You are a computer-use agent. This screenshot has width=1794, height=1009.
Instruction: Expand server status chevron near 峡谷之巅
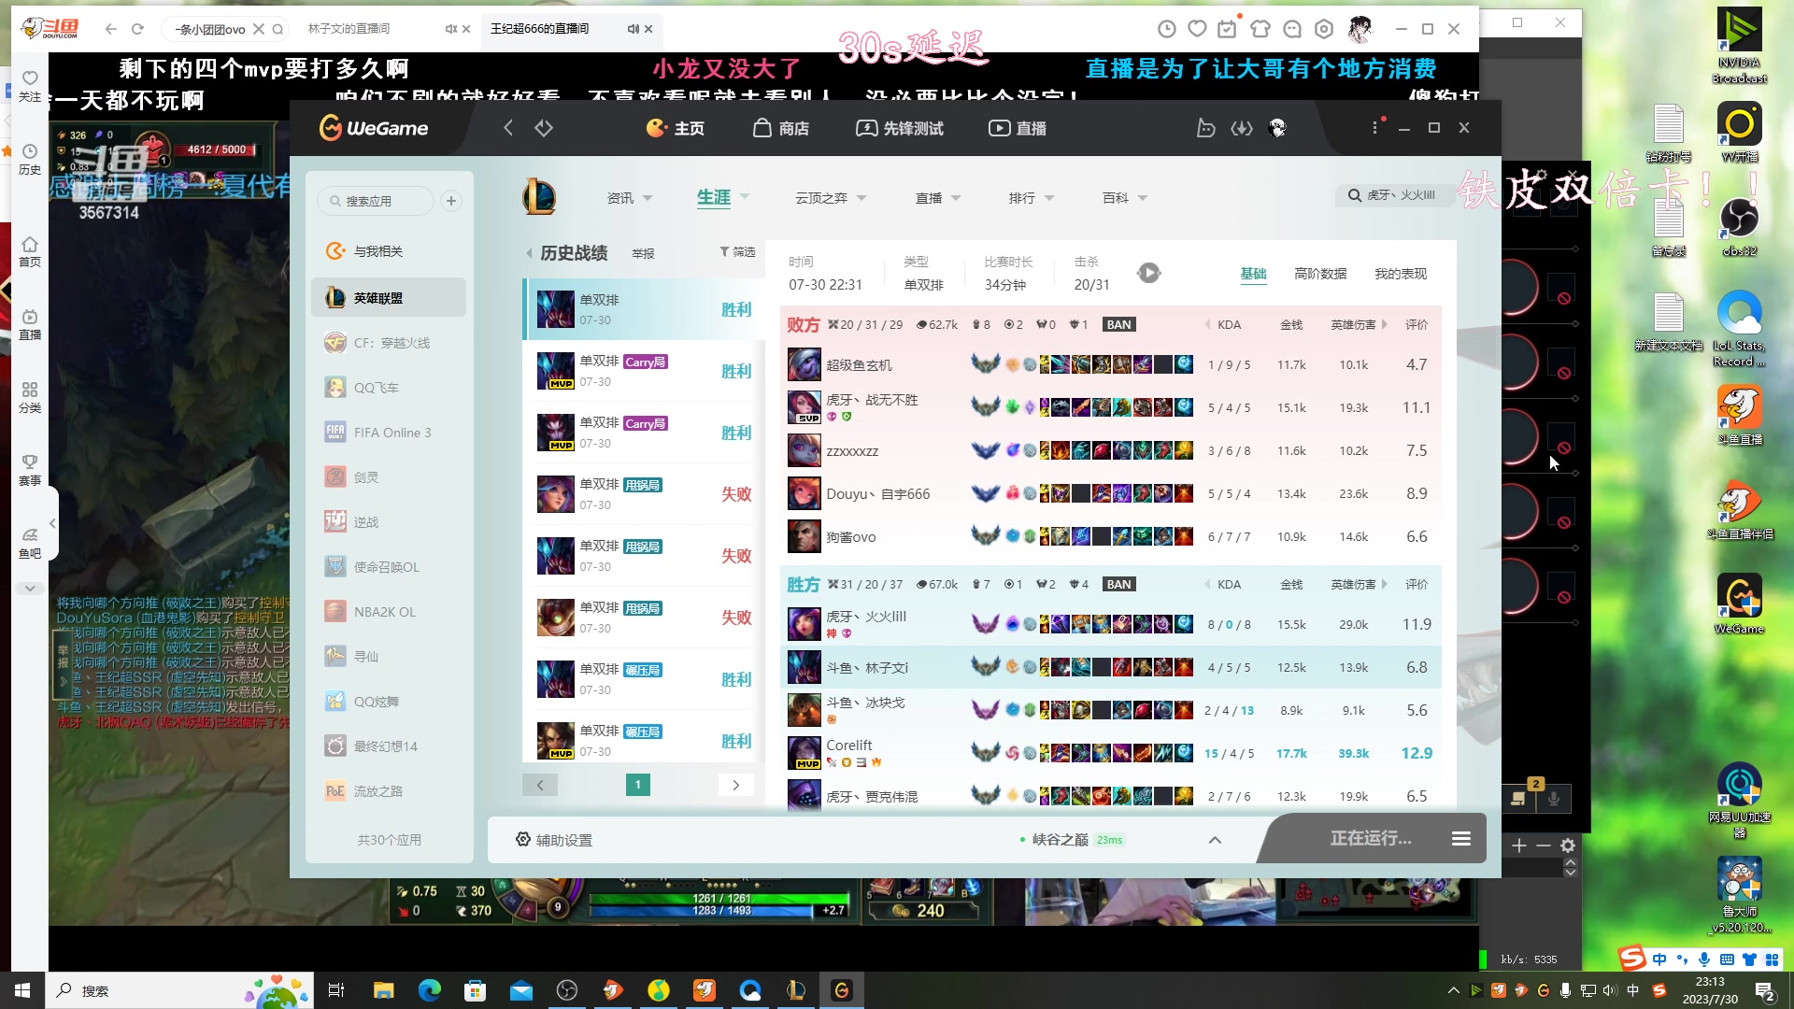(x=1215, y=839)
